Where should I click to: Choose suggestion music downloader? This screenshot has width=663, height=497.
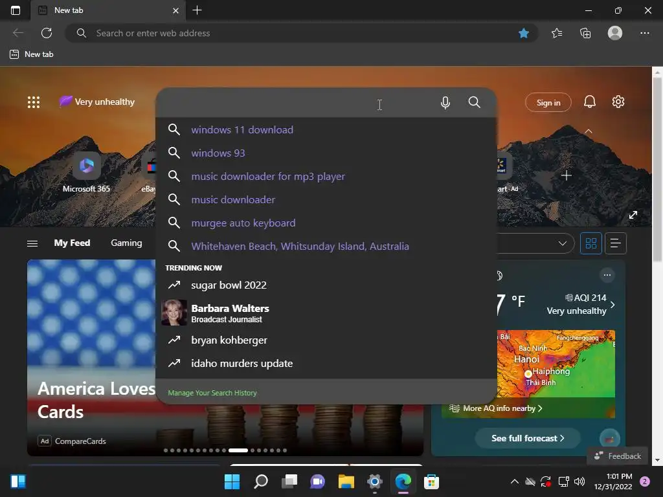coord(326,199)
